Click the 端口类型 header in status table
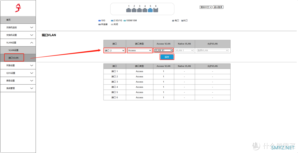 point(140,66)
